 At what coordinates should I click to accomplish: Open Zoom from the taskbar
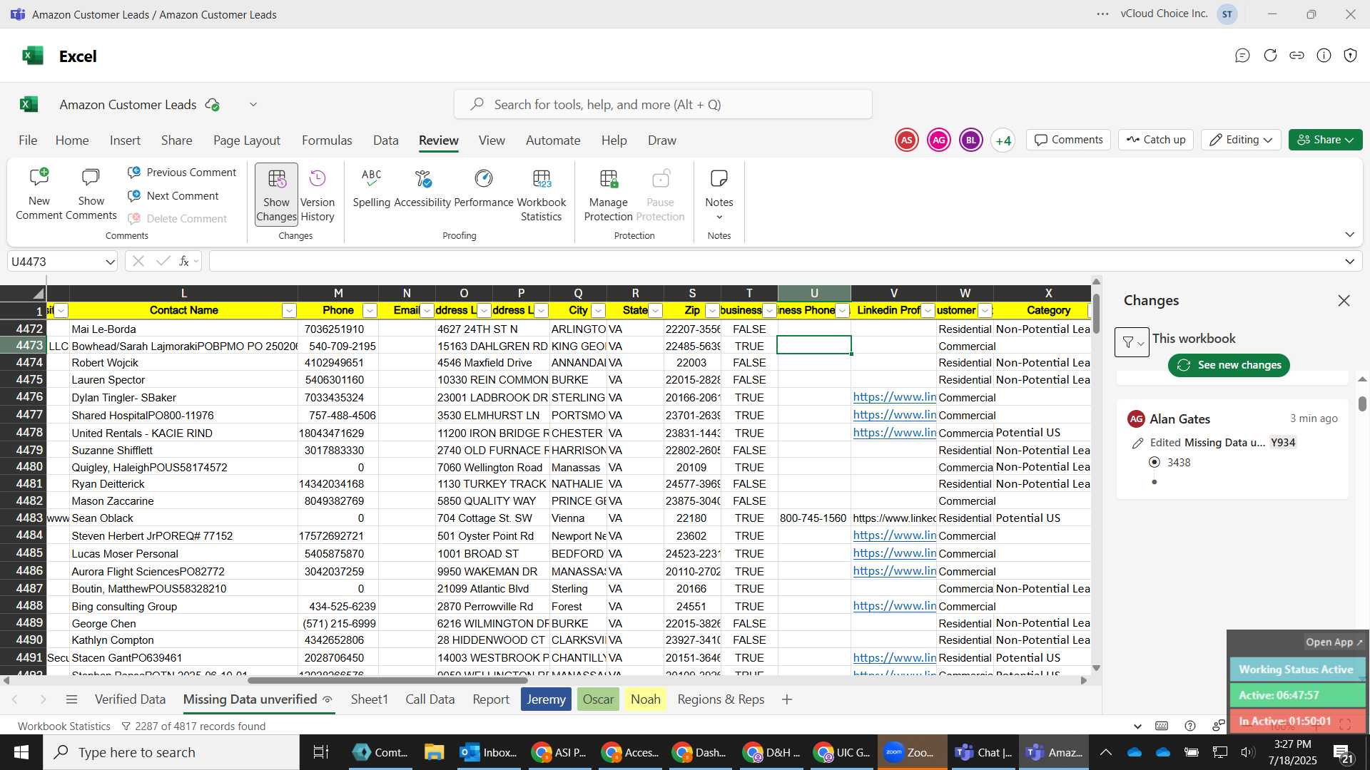[x=912, y=752]
